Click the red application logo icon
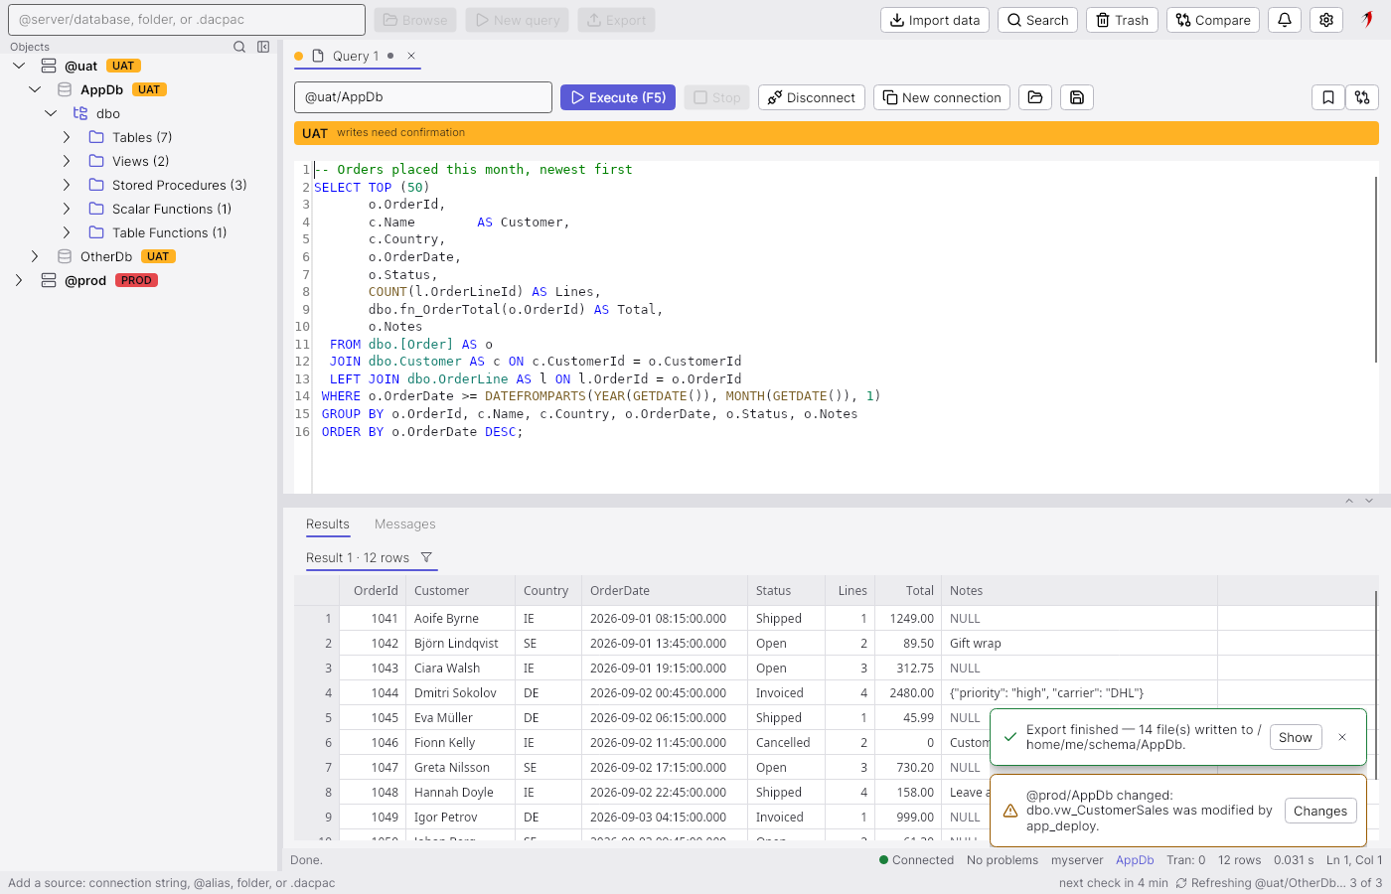 pos(1368,19)
